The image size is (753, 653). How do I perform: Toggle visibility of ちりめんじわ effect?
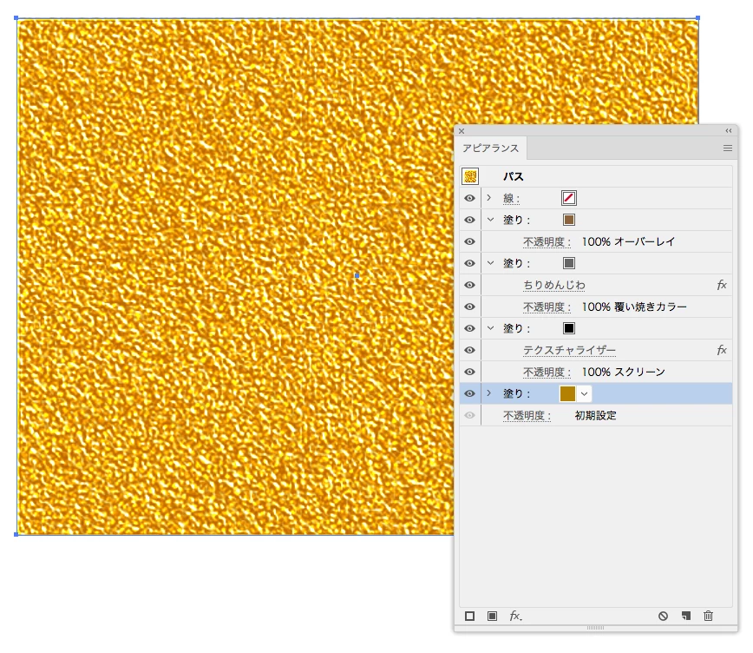[469, 285]
